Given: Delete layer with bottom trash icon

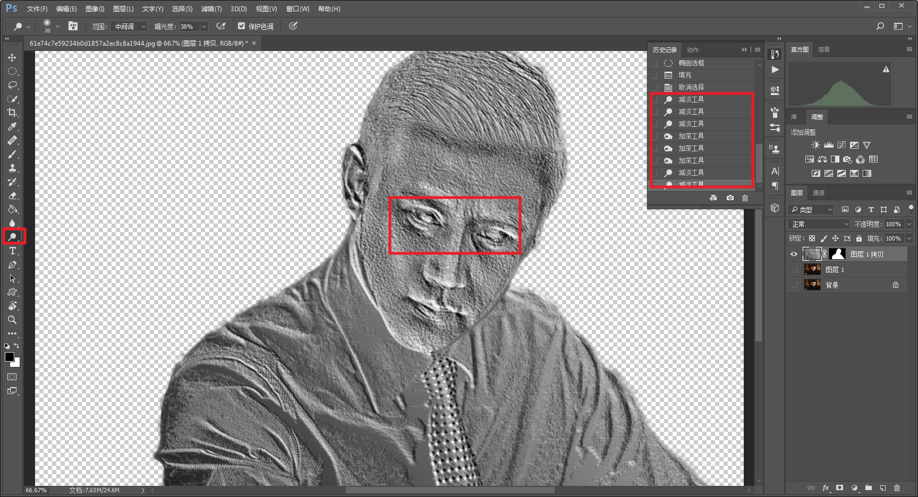Looking at the screenshot, I should pos(897,487).
